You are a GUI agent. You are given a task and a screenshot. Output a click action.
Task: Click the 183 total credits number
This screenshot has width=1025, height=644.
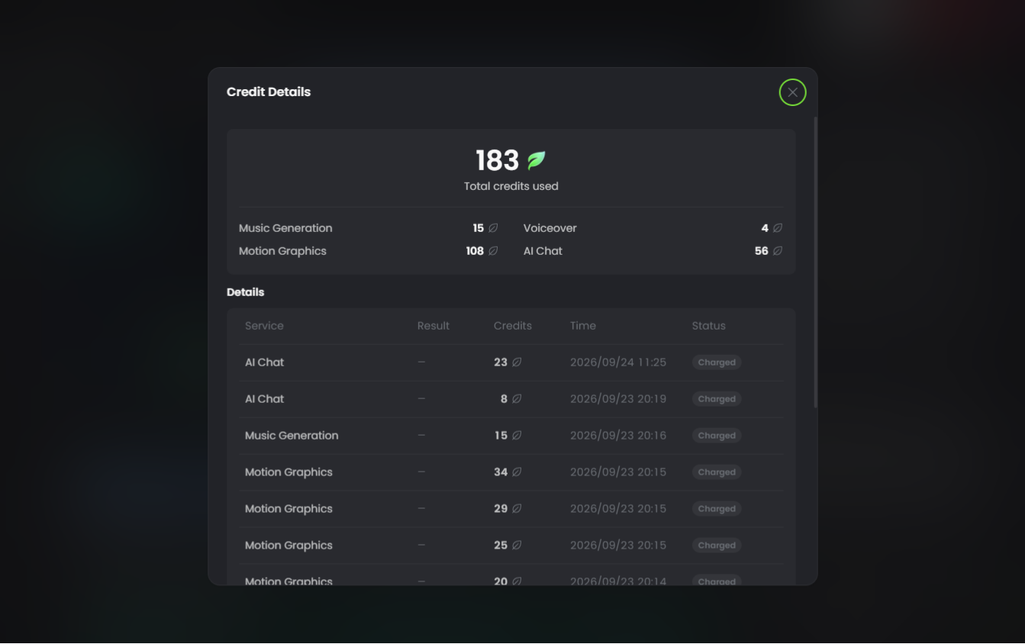pos(498,160)
